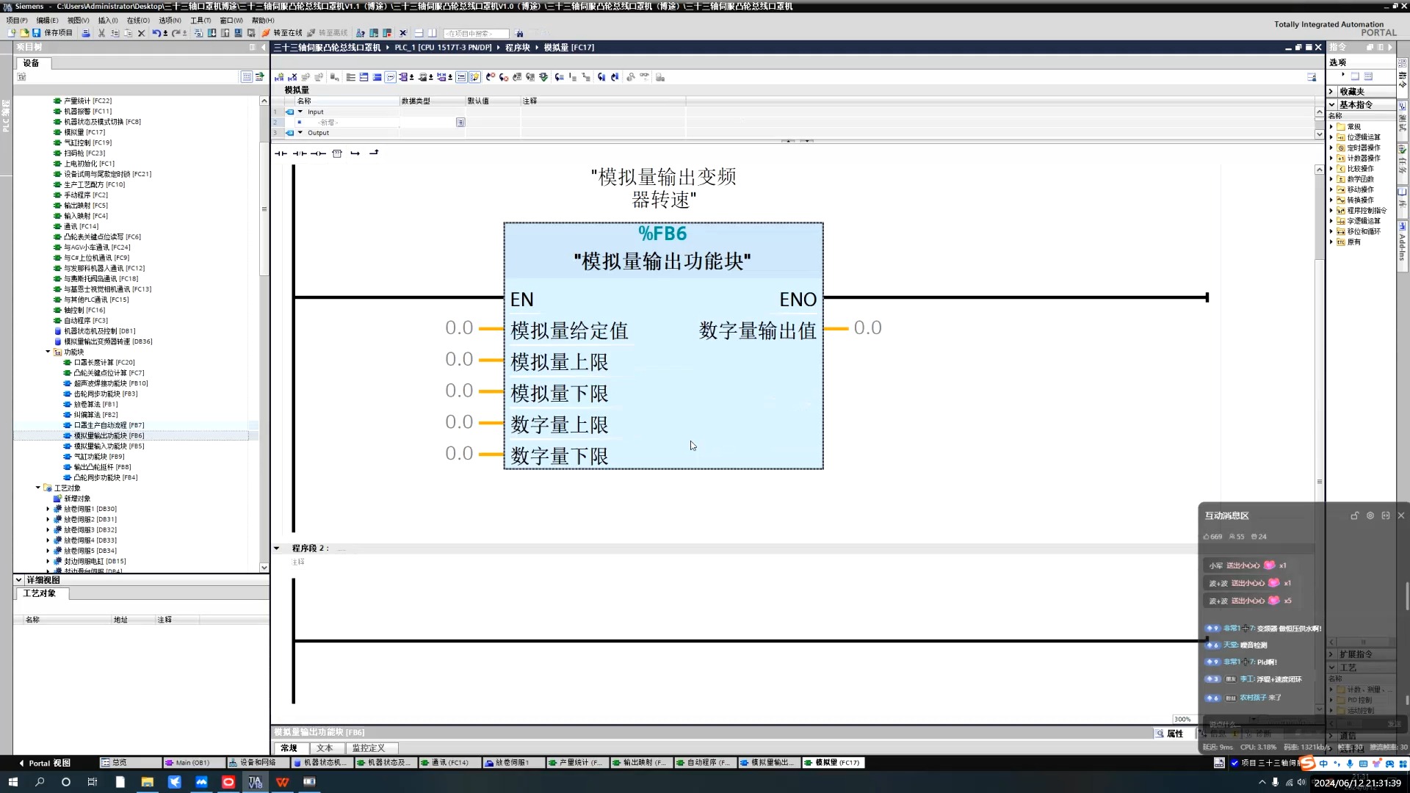Open the 总览 taskbar tab

point(130,763)
